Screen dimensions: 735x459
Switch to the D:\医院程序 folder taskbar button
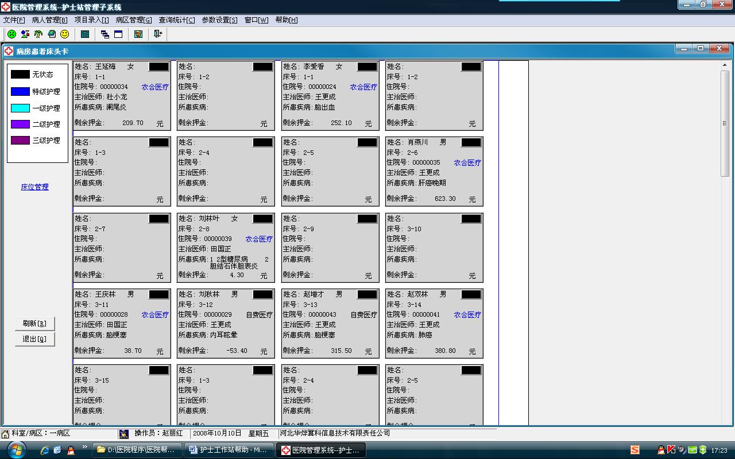[137, 450]
